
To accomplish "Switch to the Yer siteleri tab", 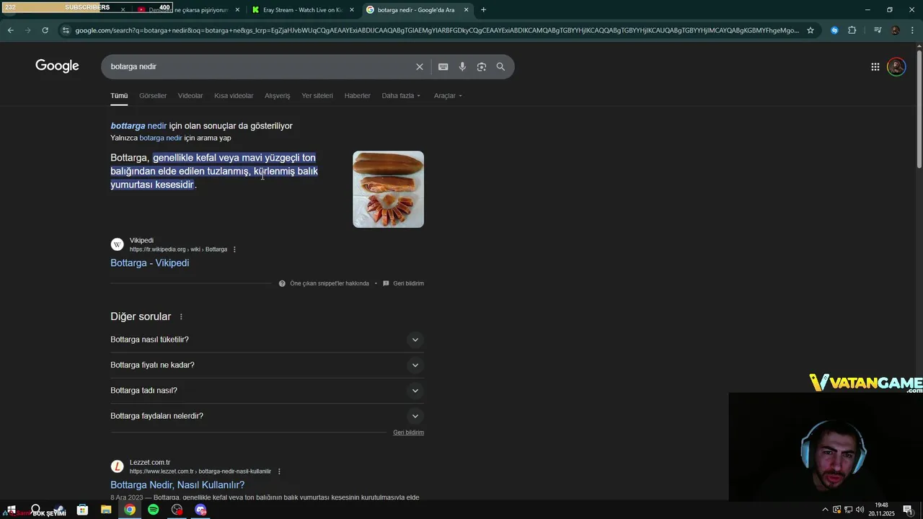I will (317, 96).
